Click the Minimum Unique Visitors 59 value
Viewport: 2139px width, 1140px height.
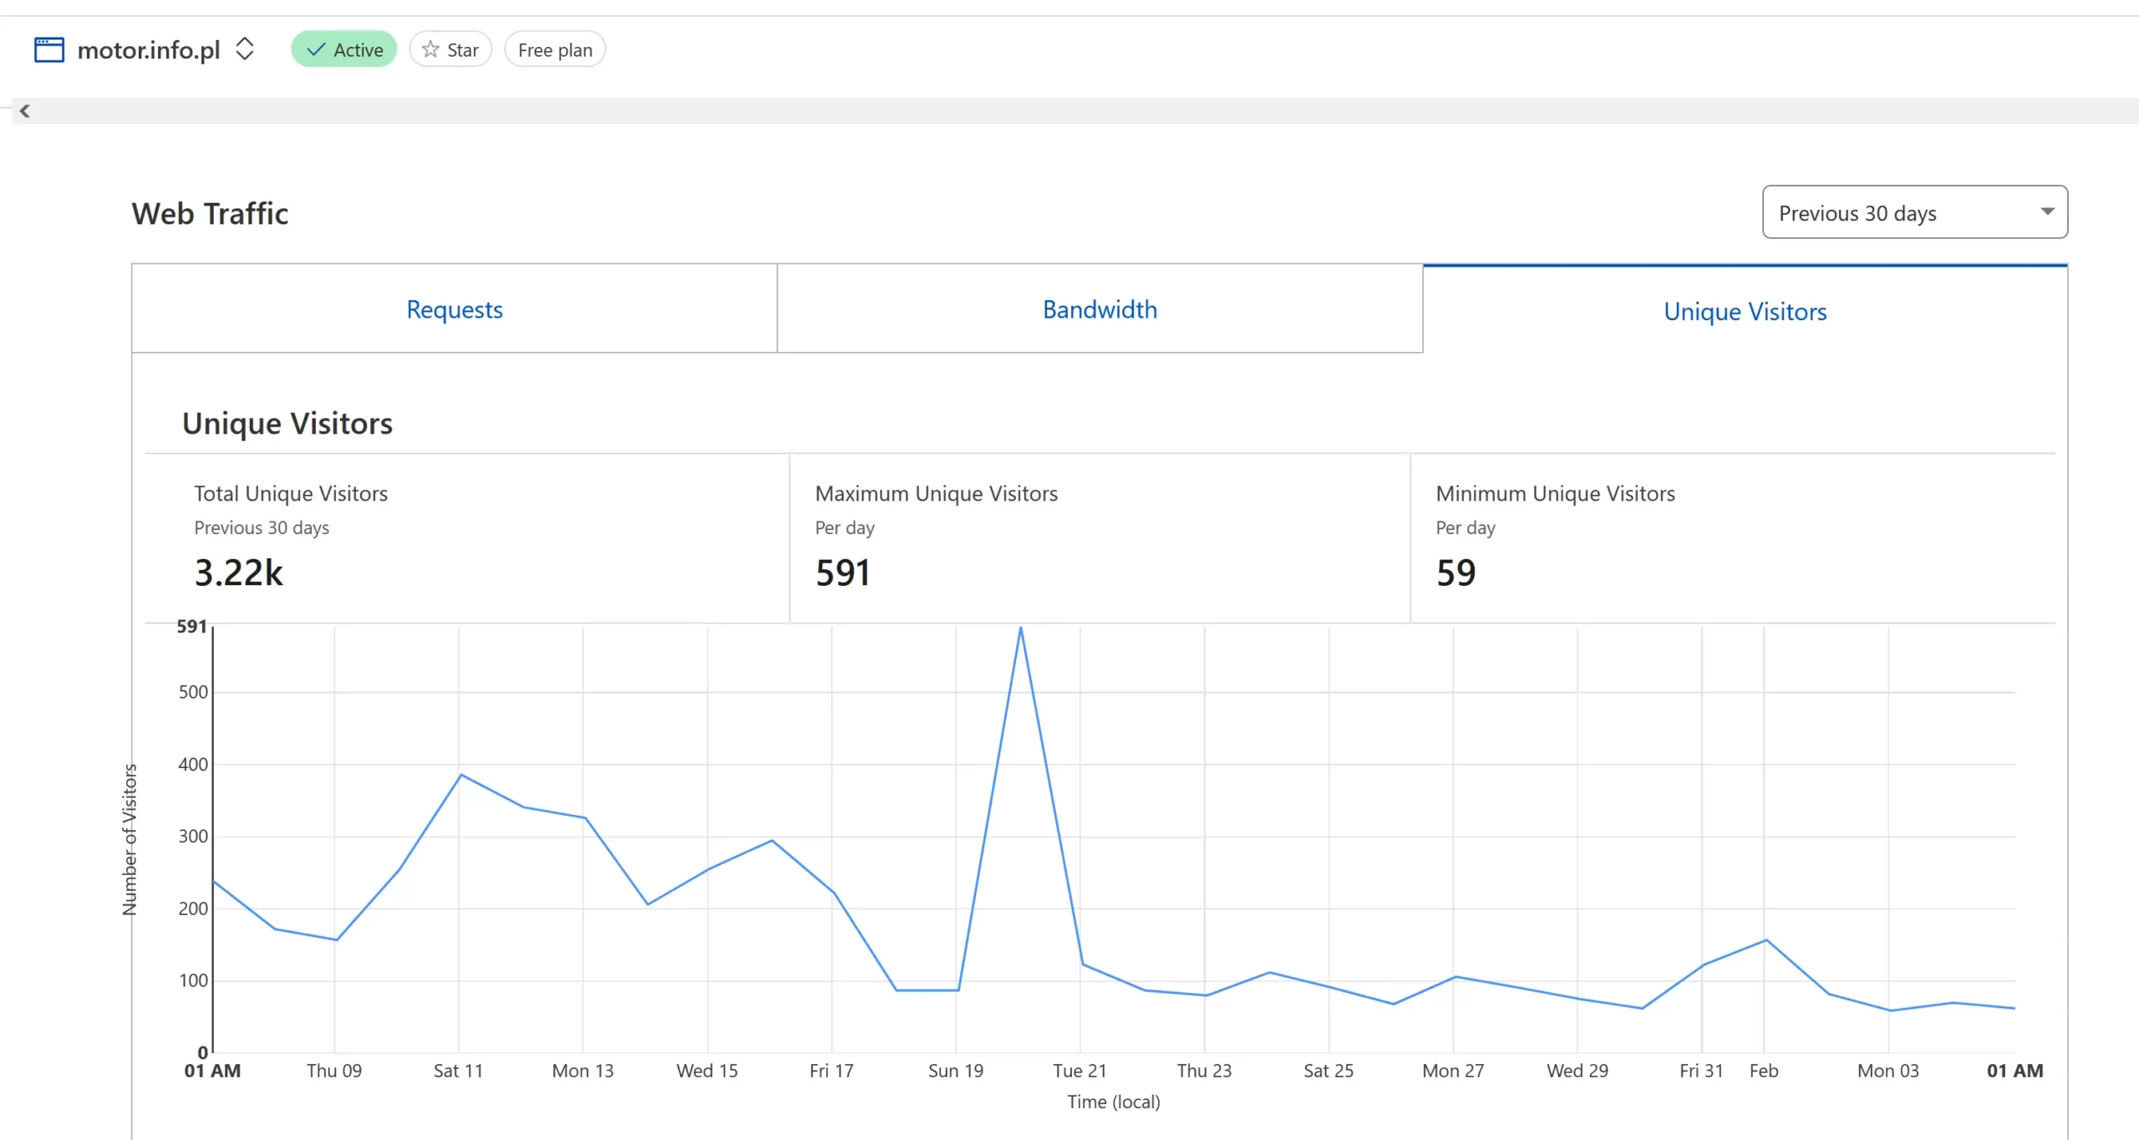[1456, 573]
